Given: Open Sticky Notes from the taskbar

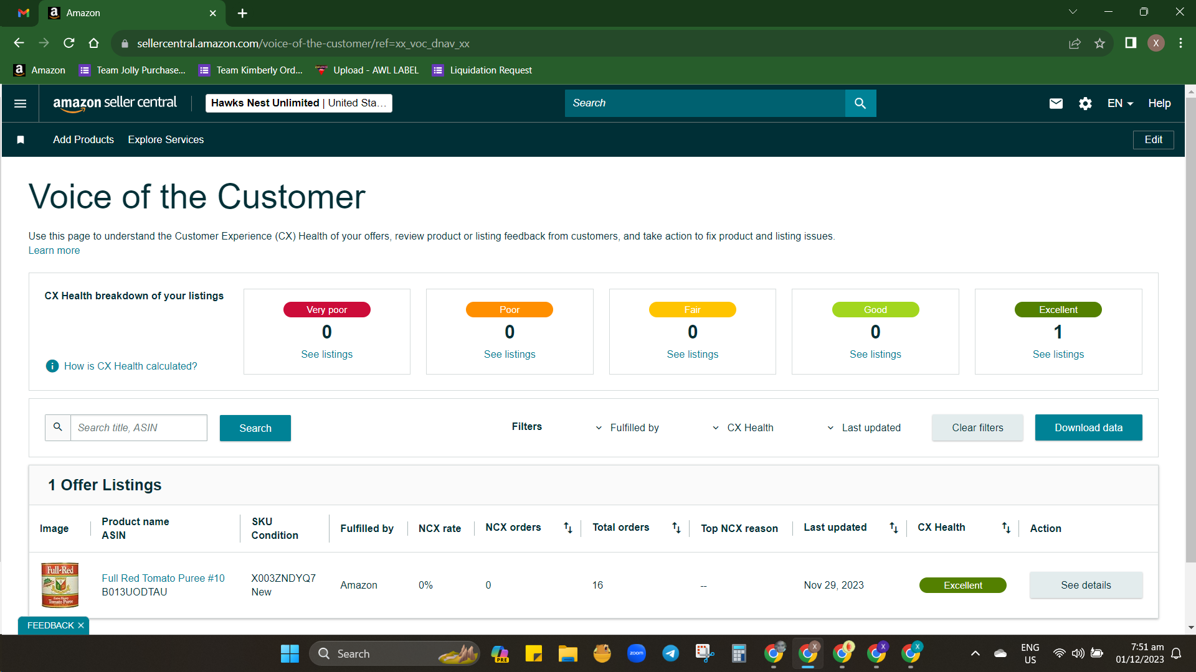Looking at the screenshot, I should point(533,653).
